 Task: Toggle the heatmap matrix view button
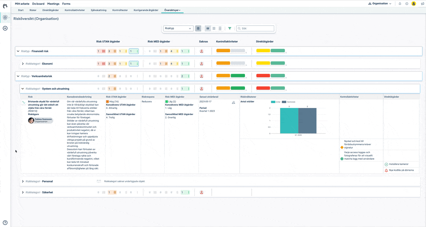(x=198, y=28)
